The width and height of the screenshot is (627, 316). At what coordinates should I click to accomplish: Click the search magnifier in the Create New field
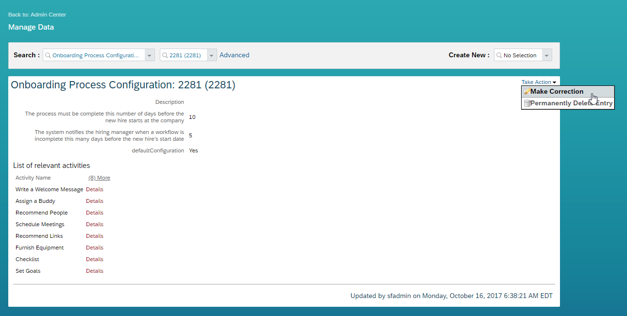tap(499, 55)
